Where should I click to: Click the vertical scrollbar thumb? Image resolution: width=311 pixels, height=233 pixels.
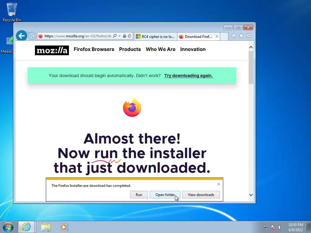pyautogui.click(x=251, y=67)
